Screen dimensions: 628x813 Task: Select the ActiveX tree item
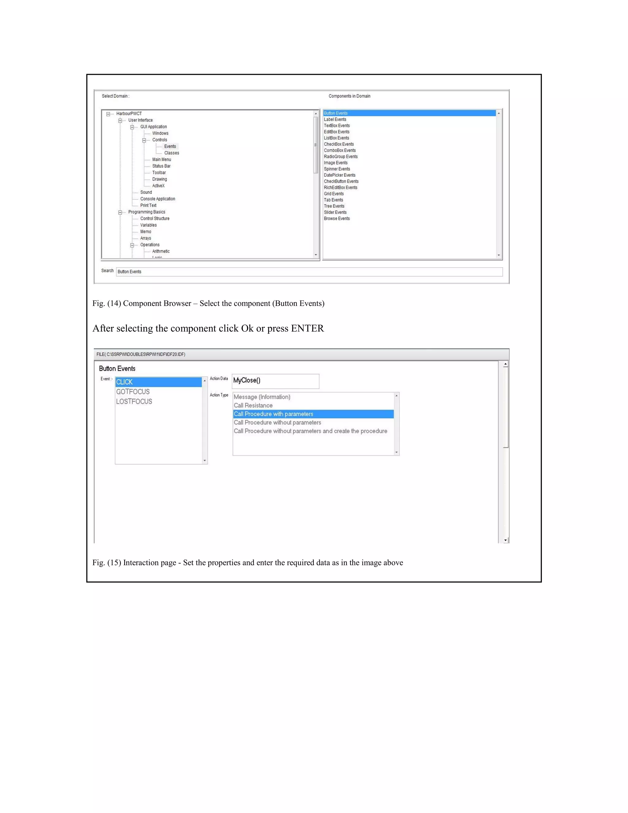(158, 186)
